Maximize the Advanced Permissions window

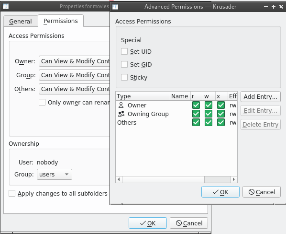tap(274, 7)
